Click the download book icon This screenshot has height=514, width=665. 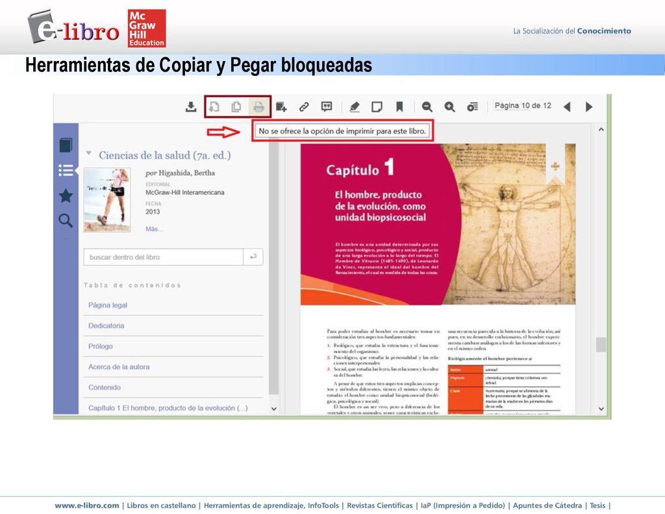tap(191, 107)
